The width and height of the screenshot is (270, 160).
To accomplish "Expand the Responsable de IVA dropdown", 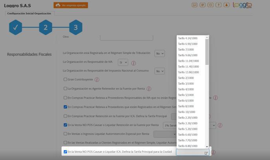I will coord(123,63).
